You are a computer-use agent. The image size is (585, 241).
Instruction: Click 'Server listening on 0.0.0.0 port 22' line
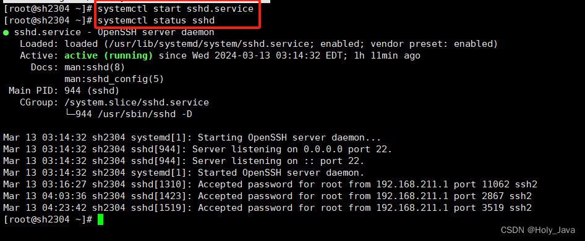(198, 149)
